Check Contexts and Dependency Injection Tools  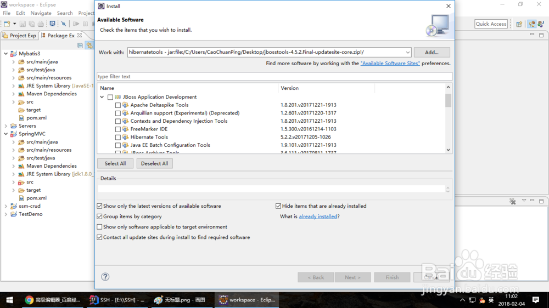(118, 121)
